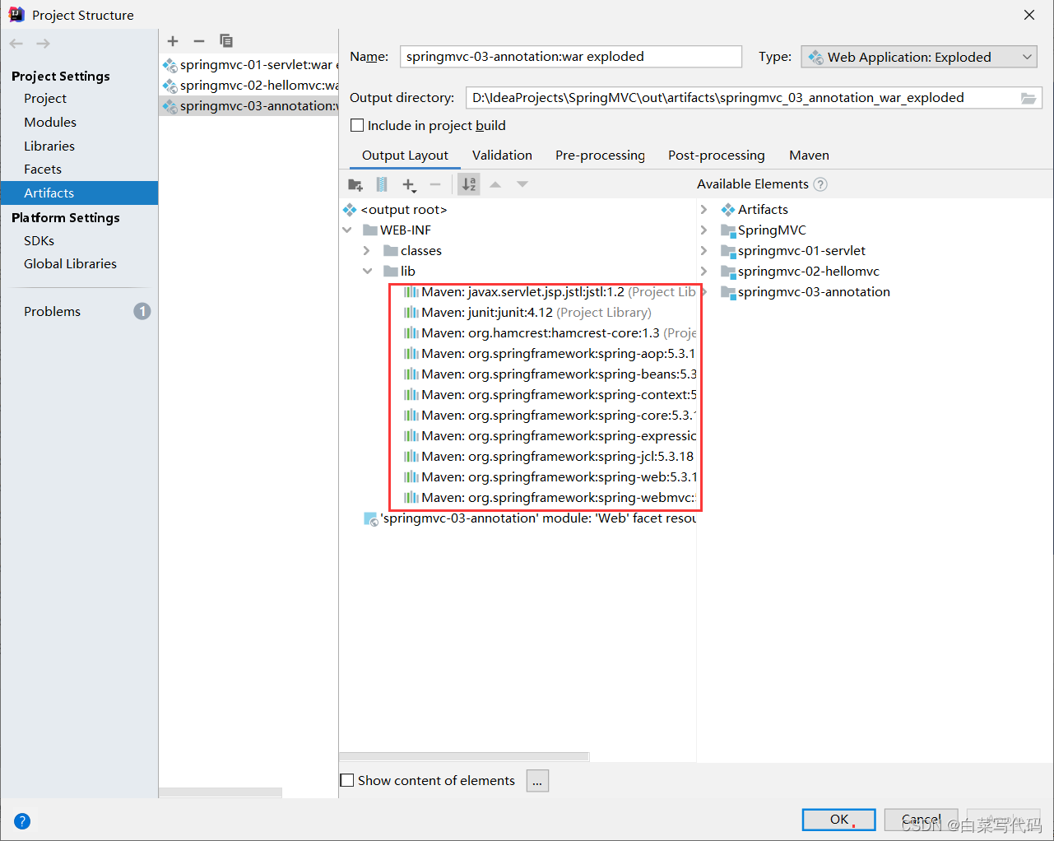Open SDKs platform settings

tap(39, 241)
